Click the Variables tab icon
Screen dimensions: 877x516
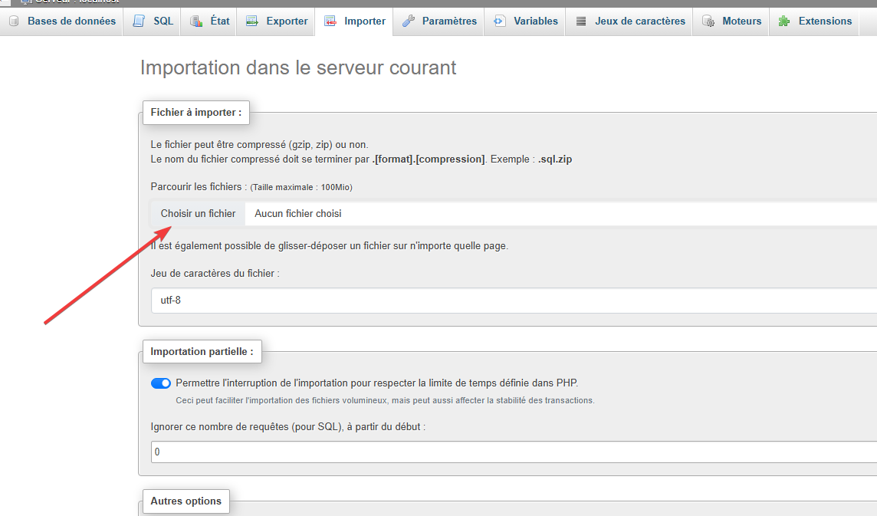click(x=500, y=21)
